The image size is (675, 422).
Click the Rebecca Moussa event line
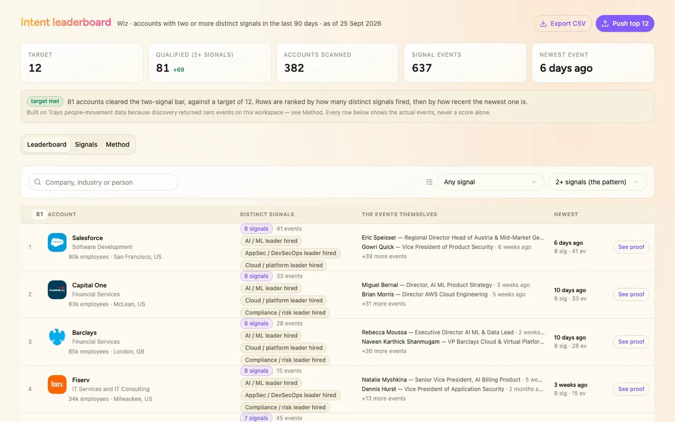tap(452, 332)
